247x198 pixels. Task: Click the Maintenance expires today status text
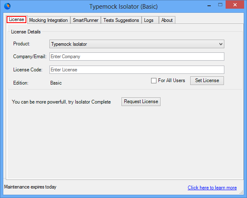pos(30,187)
